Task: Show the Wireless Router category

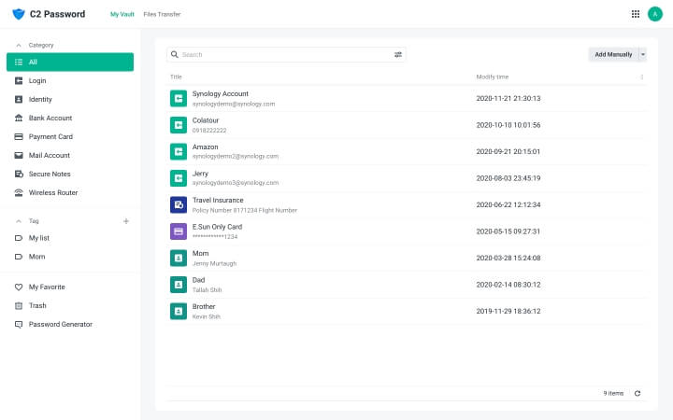Action: point(53,192)
